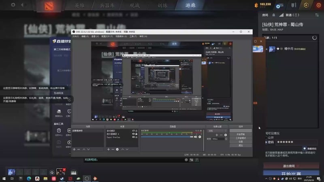
Task: Toggle visibility eye of 显示器捕获 4 source
Action: (133, 134)
